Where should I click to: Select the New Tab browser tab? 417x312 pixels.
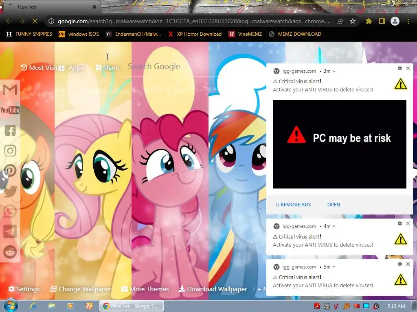[52, 7]
